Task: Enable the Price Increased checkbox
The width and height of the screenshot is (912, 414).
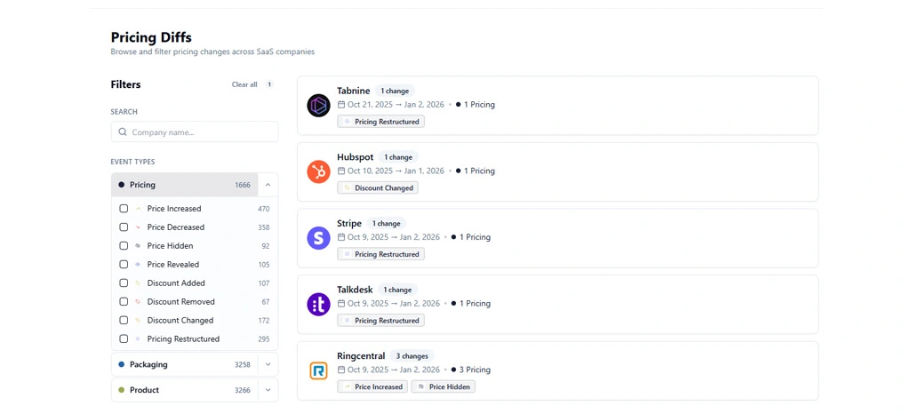Action: tap(124, 209)
